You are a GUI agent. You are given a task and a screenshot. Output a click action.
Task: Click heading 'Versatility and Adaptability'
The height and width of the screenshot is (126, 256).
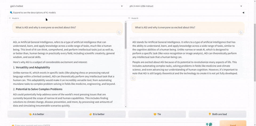(x=33, y=67)
